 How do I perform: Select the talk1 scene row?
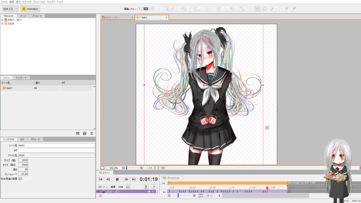coord(47,88)
